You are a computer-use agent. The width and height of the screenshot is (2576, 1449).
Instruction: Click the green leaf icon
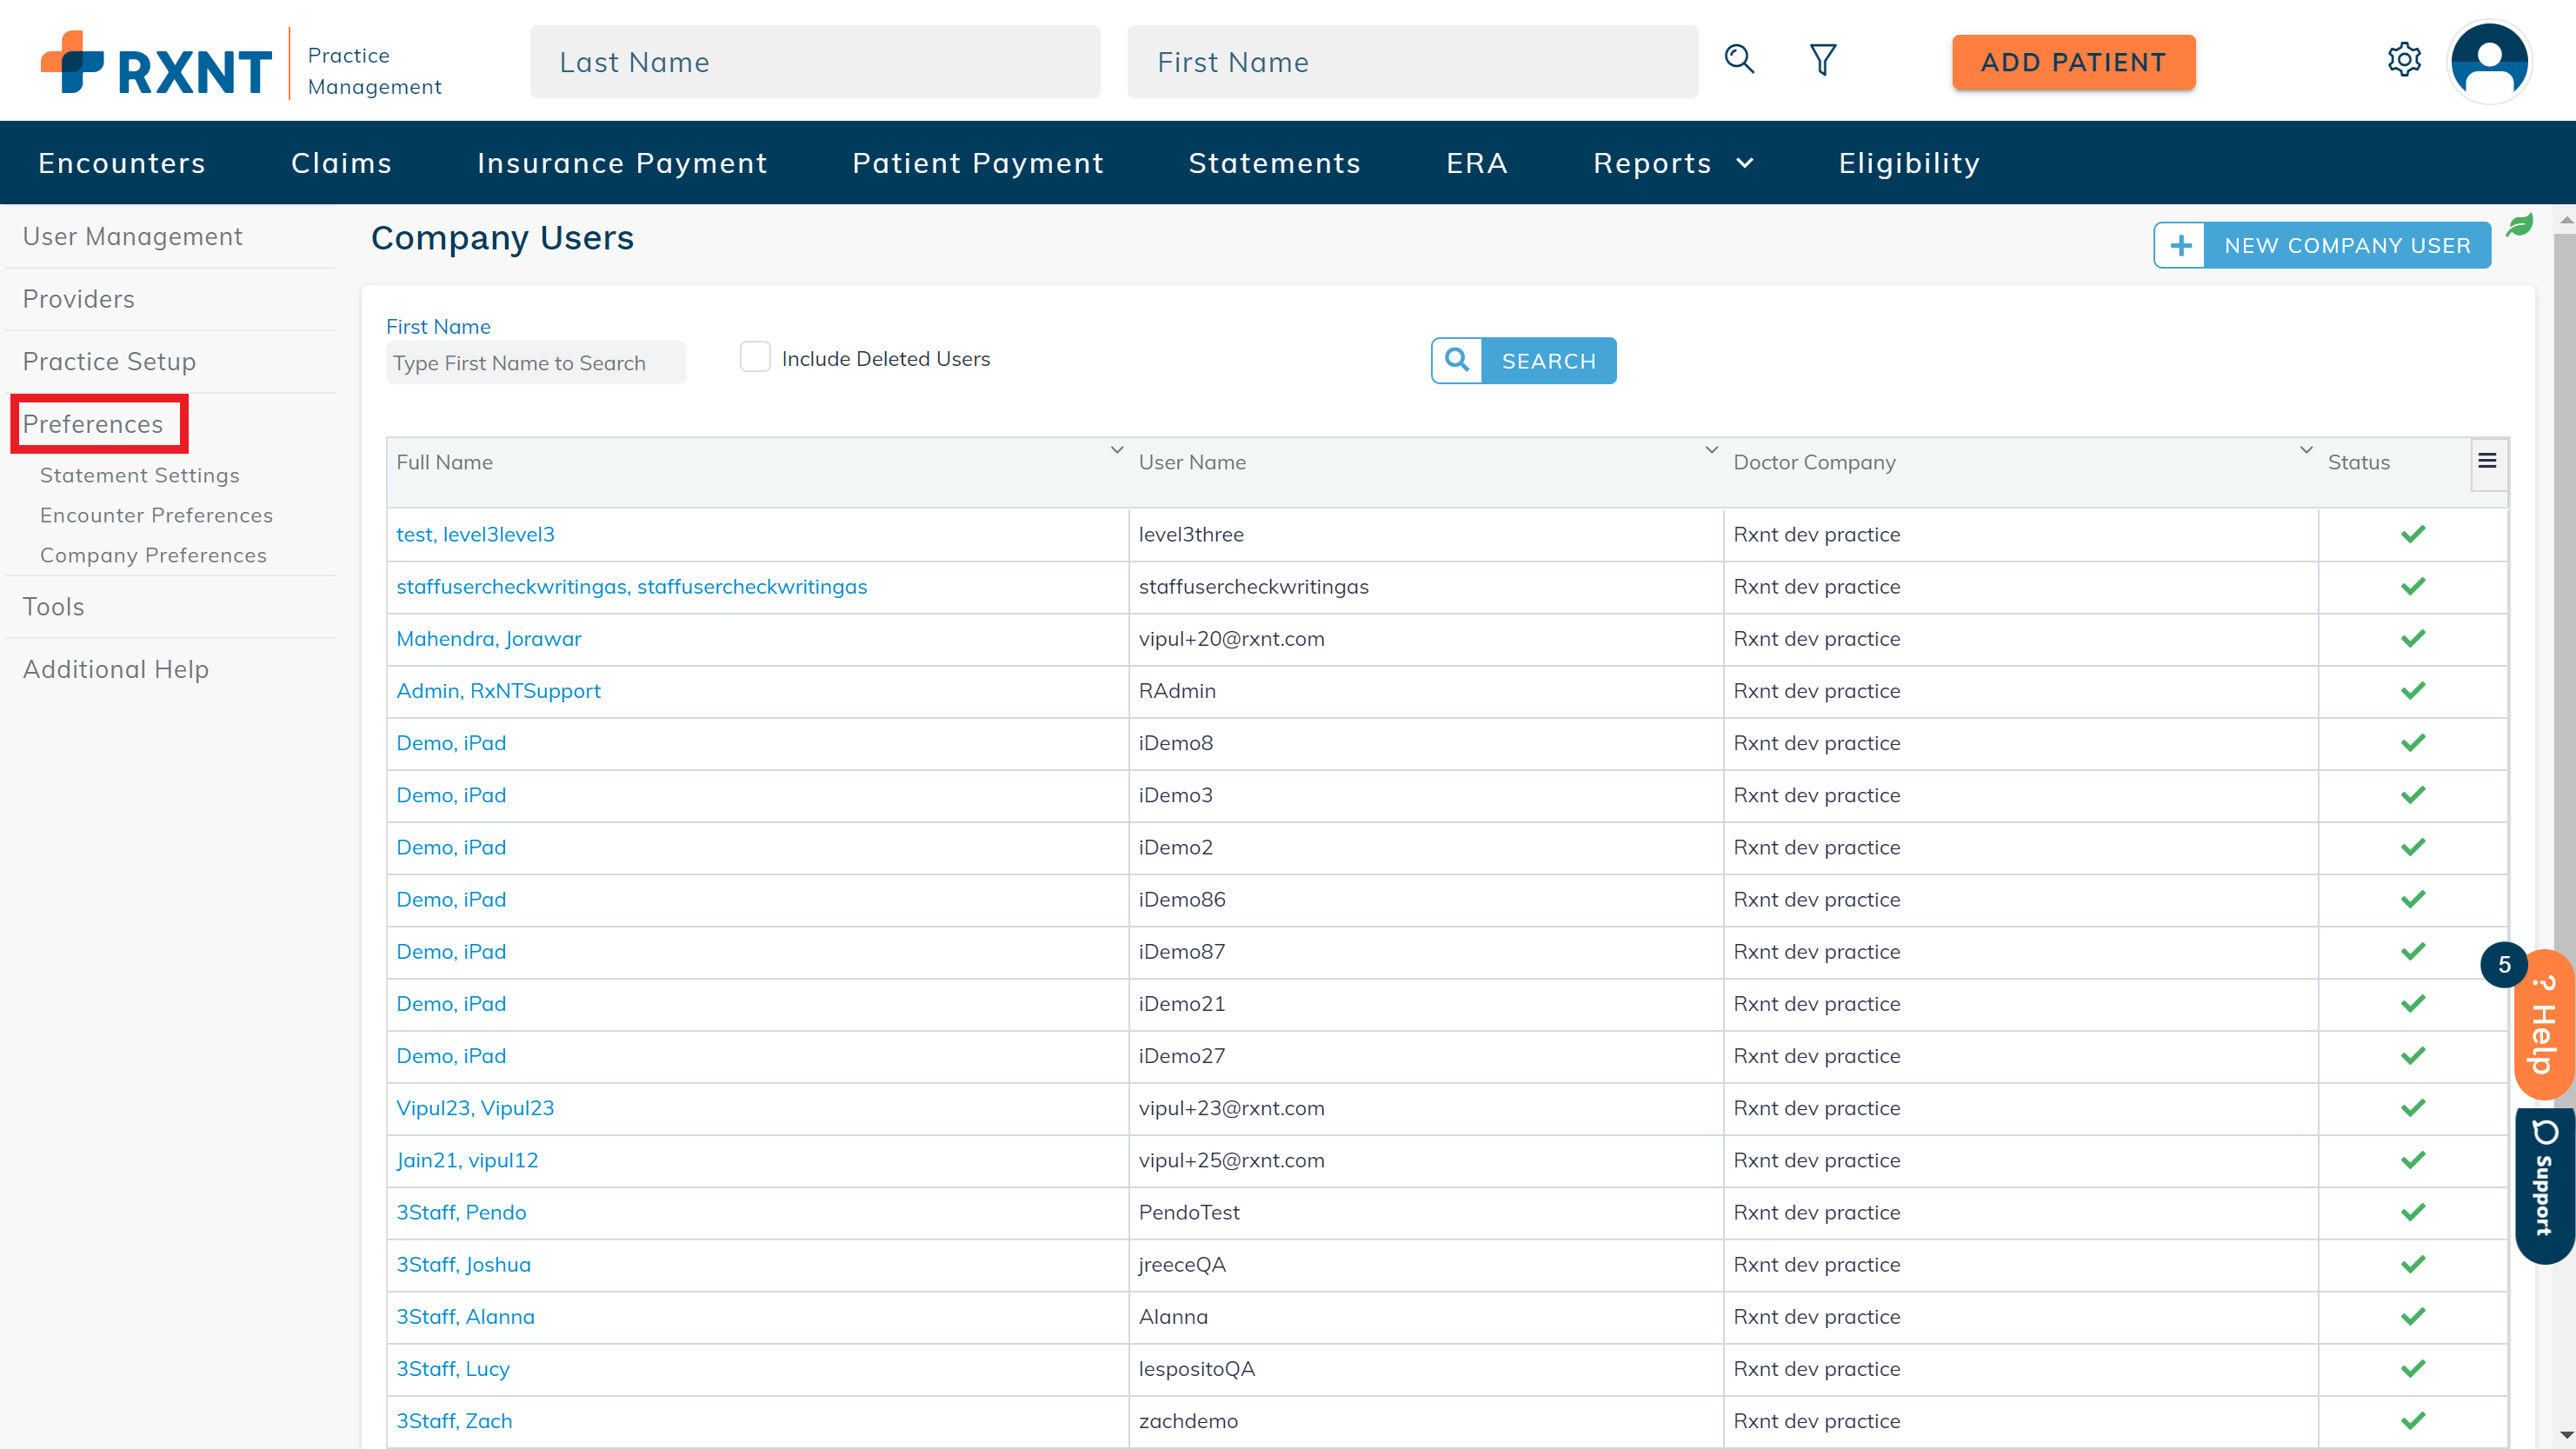click(x=2519, y=226)
